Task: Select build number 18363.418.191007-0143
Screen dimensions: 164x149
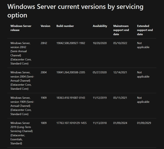Action: click(71, 98)
